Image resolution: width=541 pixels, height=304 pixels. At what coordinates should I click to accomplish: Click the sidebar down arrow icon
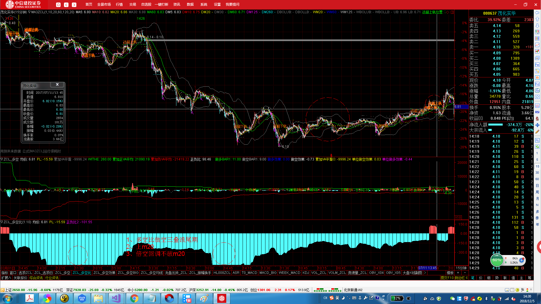coord(537,25)
